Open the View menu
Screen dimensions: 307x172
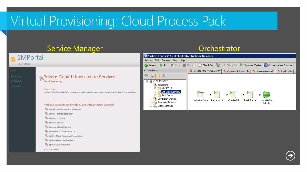click(175, 60)
